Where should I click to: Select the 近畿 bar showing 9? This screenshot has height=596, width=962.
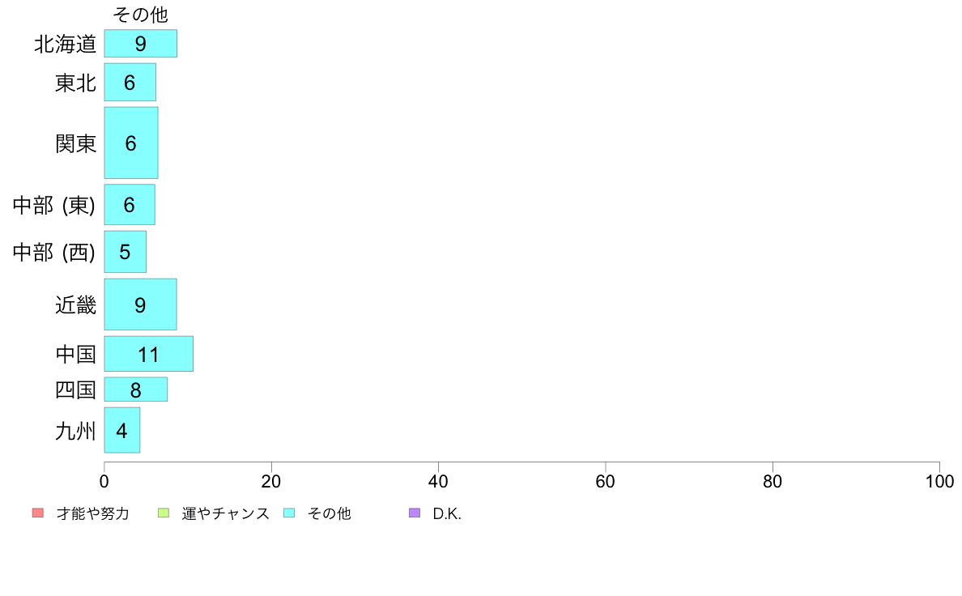click(141, 304)
